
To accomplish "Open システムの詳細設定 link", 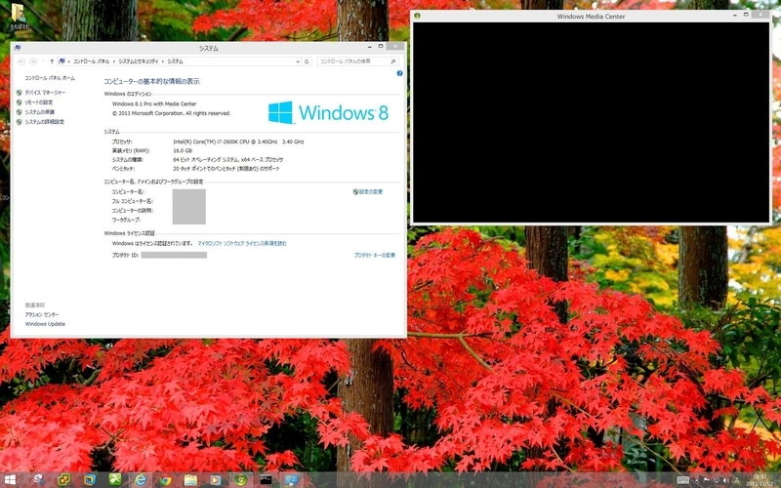I will tap(44, 121).
